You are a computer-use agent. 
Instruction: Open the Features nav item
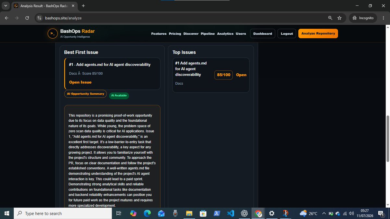pyautogui.click(x=159, y=34)
